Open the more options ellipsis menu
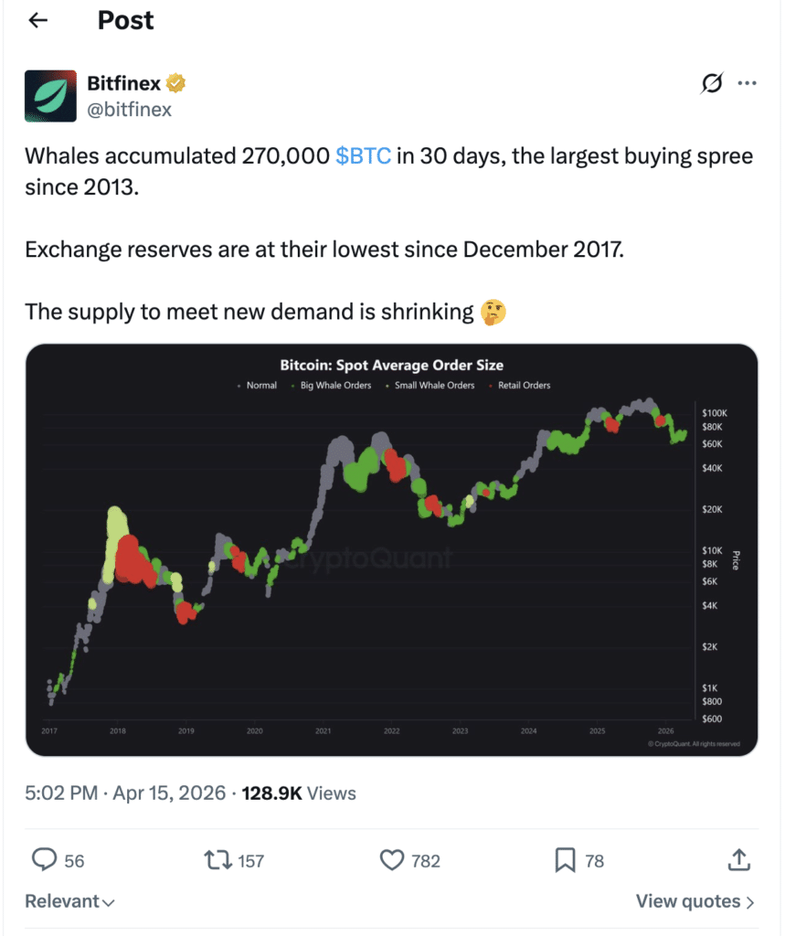 point(748,82)
